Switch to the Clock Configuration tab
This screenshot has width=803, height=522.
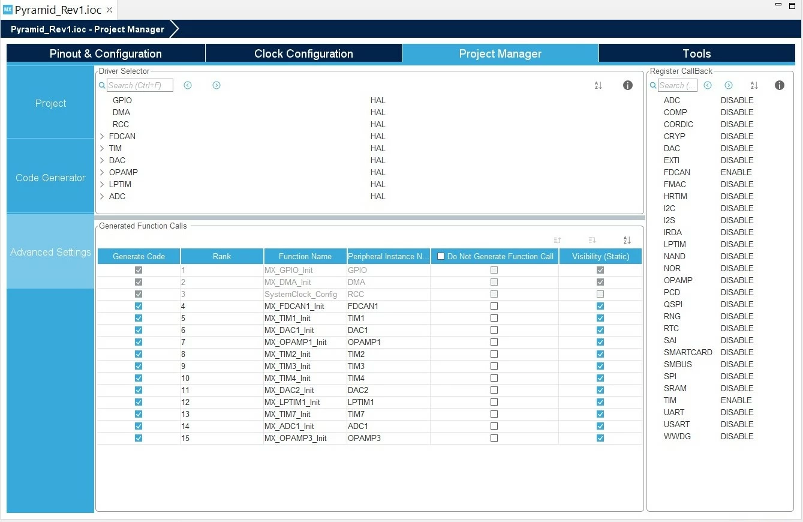[303, 53]
